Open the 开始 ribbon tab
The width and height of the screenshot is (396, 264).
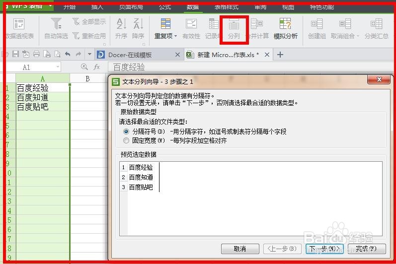(x=70, y=7)
